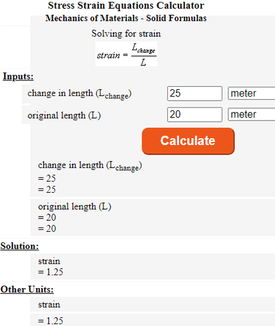Image resolution: width=275 pixels, height=326 pixels.
Task: Click the change in length input label
Action: coord(79,94)
